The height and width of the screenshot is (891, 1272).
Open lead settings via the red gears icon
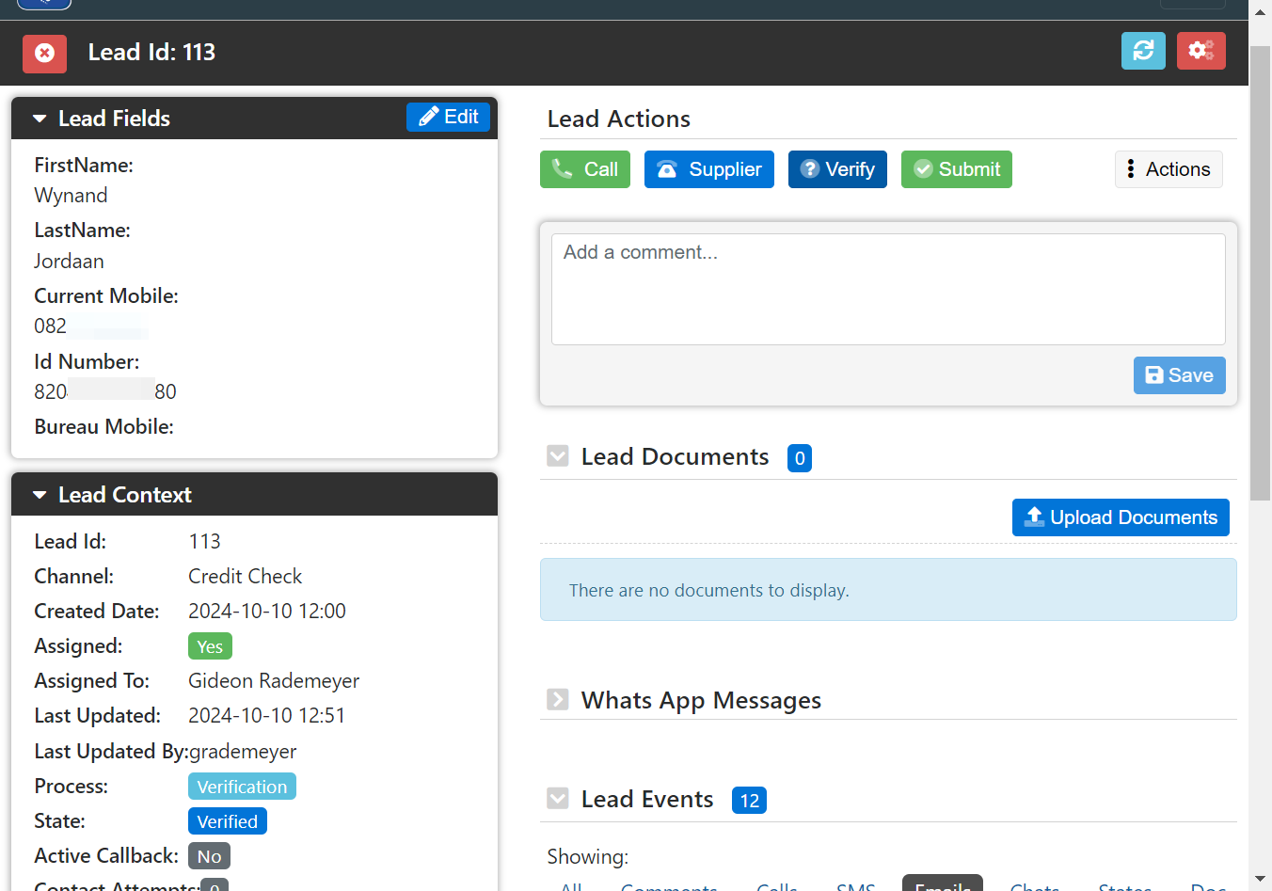[1201, 51]
